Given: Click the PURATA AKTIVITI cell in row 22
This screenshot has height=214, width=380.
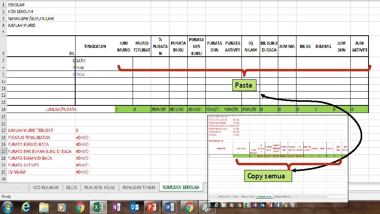Looking at the screenshot, I should [41, 165].
